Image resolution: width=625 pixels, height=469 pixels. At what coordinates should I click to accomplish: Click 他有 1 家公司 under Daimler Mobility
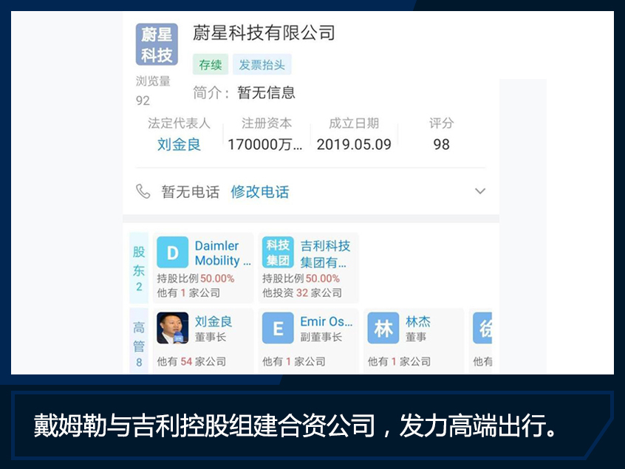point(188,293)
